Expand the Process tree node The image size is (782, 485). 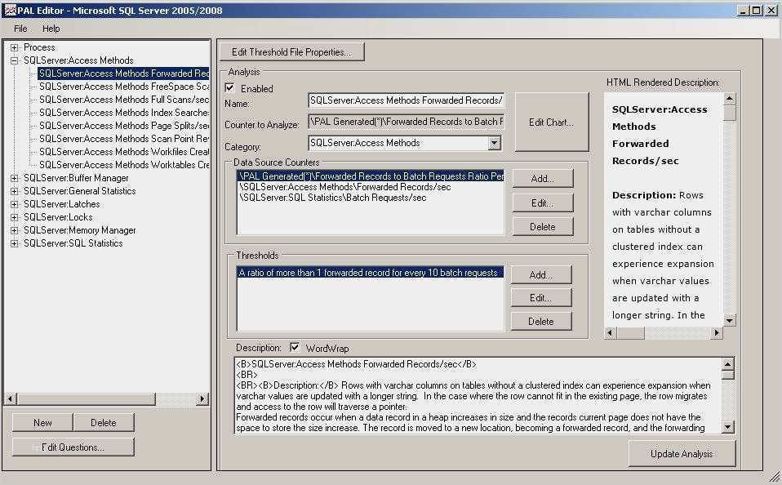(x=15, y=48)
